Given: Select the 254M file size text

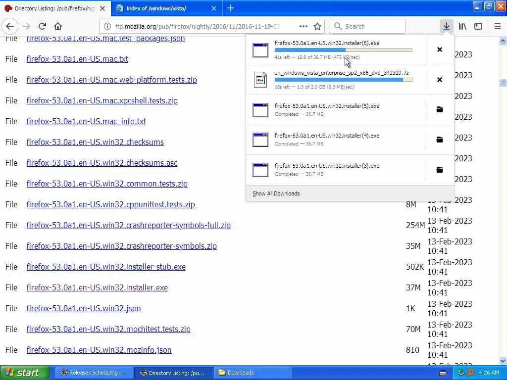Looking at the screenshot, I should 415,226.
